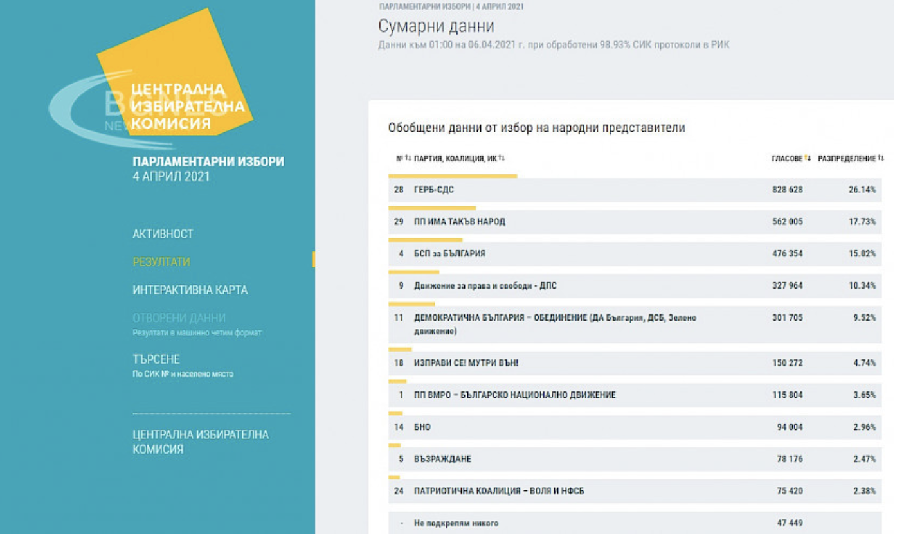922x536 pixels.
Task: Select ПАТРИОТИЧНА КОАЛИЦИЯ – ВОЛЯ И НФСБ row
Action: pos(635,492)
